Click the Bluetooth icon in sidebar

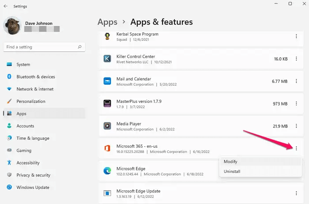point(9,77)
